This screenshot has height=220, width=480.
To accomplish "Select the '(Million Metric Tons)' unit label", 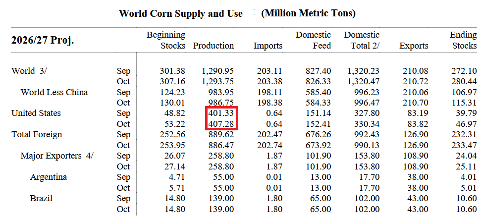I will click(x=308, y=13).
